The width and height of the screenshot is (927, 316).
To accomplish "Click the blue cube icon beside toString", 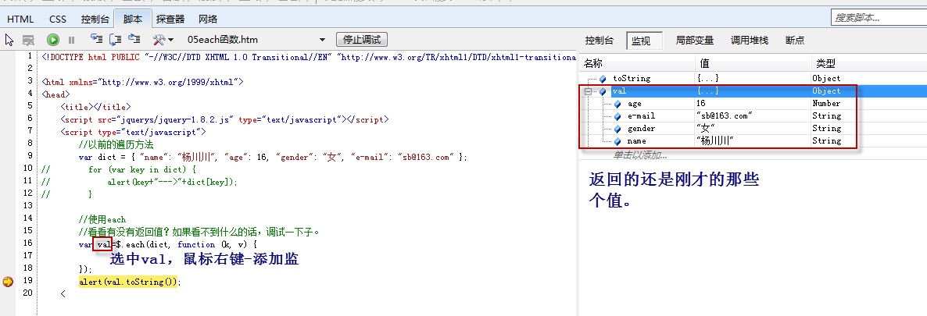I will (x=603, y=79).
